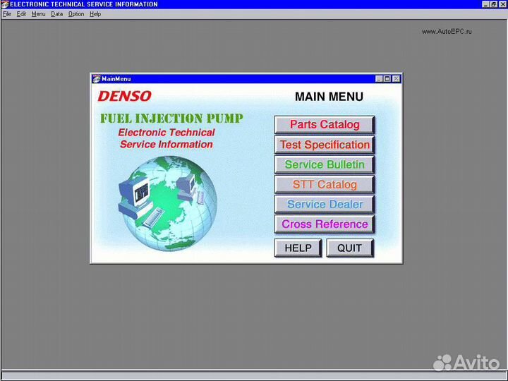This screenshot has width=508, height=381.
Task: Close the MainMenu child window
Action: pos(396,79)
